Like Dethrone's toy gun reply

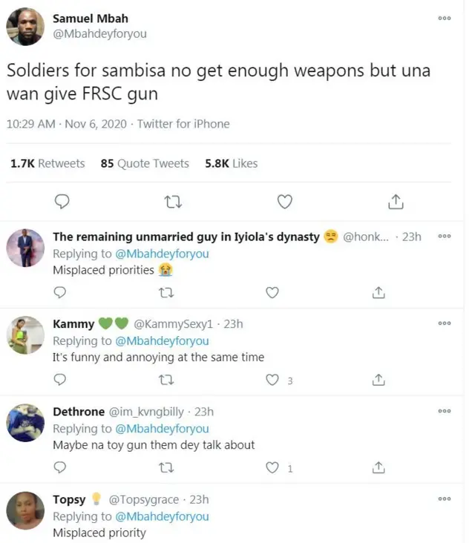pos(272,467)
